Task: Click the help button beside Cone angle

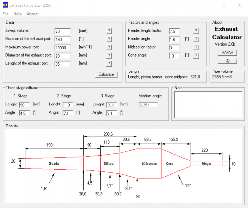Action: pyautogui.click(x=196, y=55)
